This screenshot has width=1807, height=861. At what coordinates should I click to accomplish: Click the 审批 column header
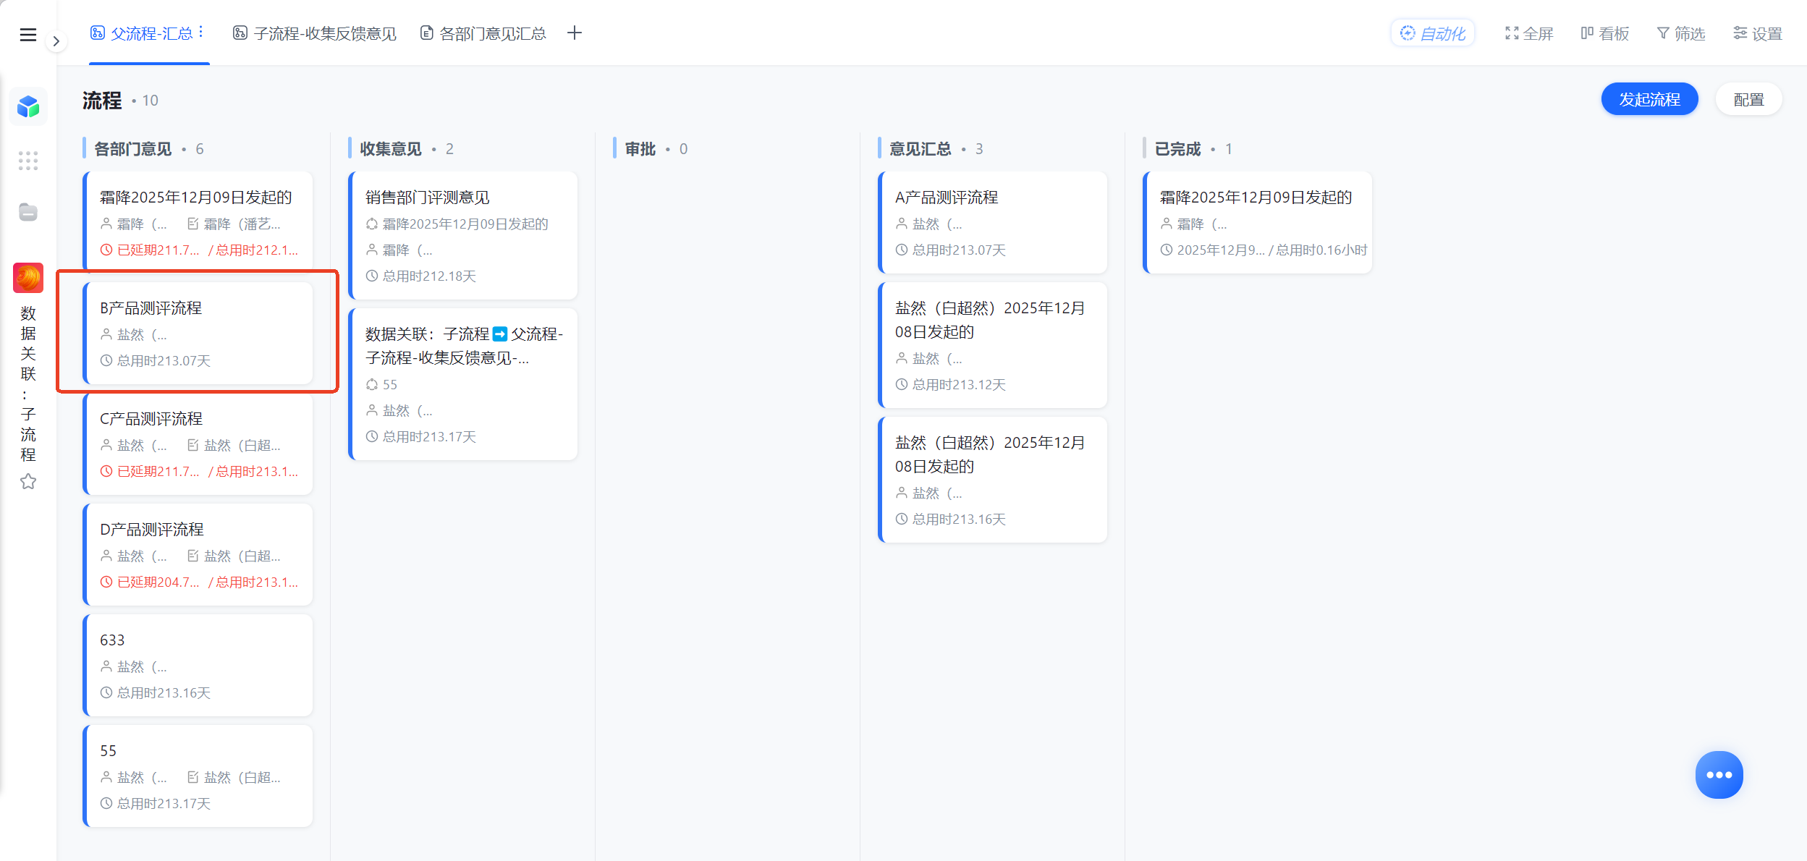coord(640,149)
